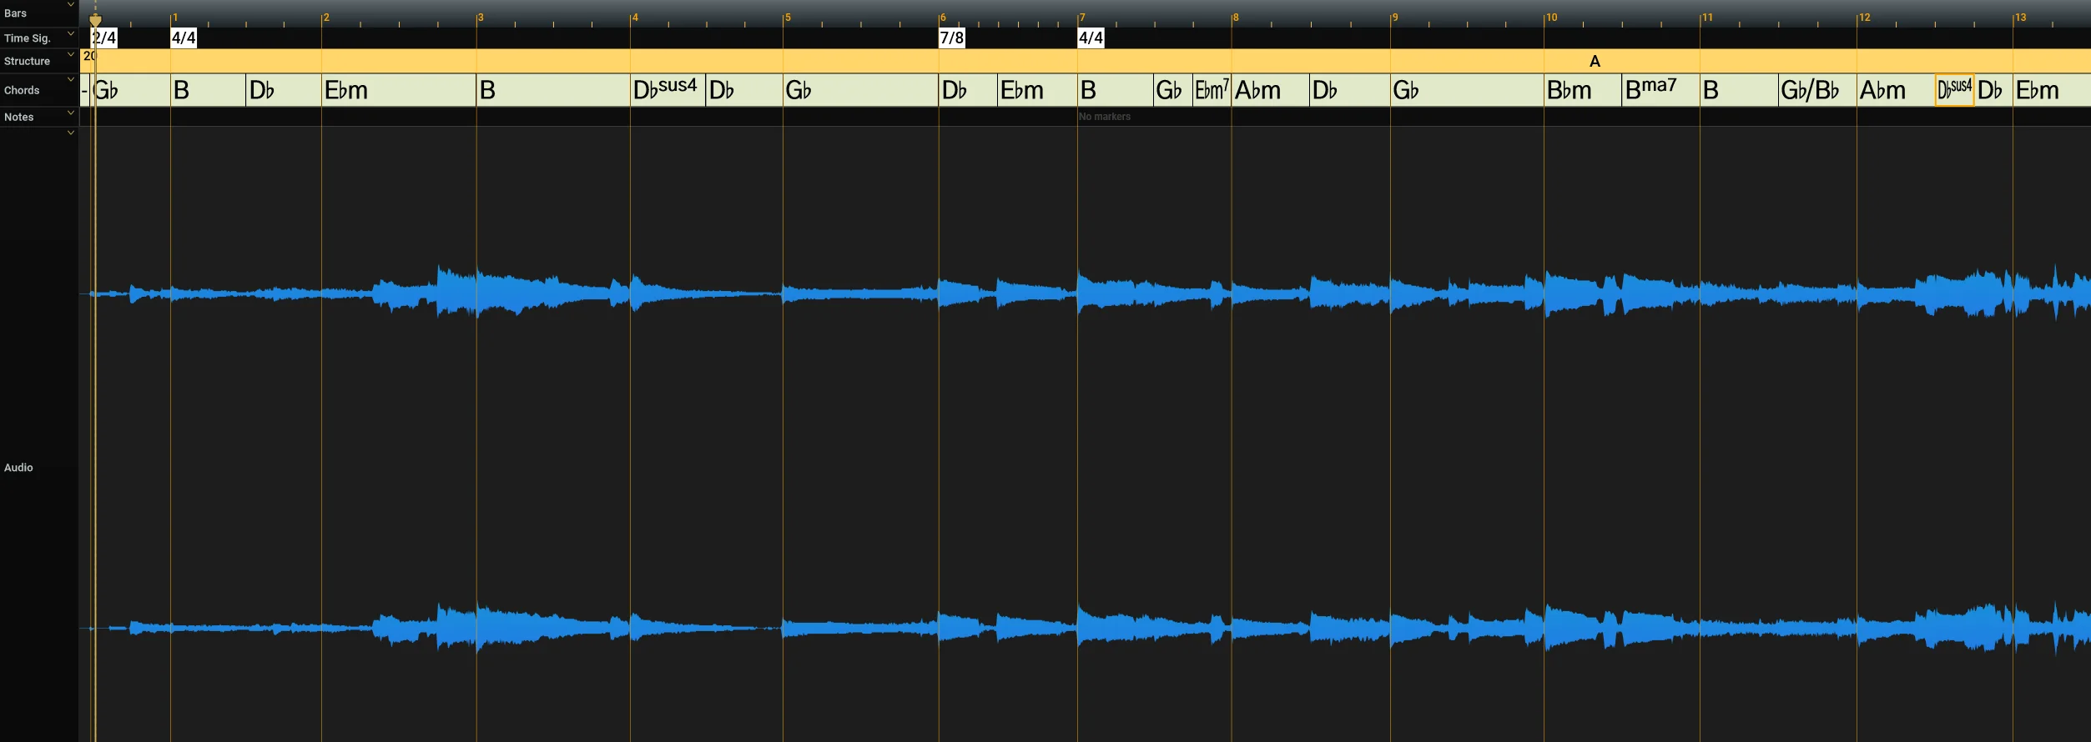Image resolution: width=2091 pixels, height=742 pixels.
Task: Click the 4/4 marker at bar 7
Action: tap(1091, 38)
